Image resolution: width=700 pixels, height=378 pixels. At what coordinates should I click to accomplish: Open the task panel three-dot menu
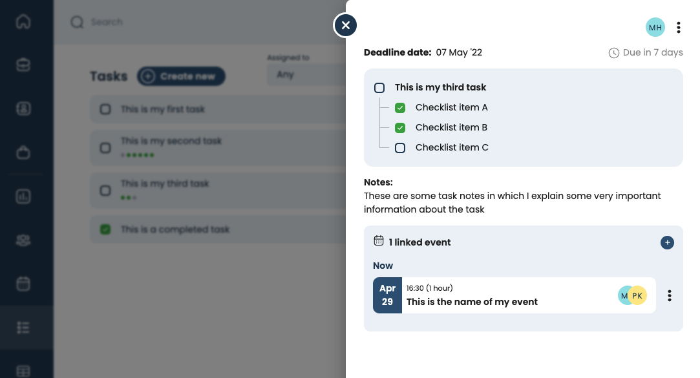tap(678, 27)
